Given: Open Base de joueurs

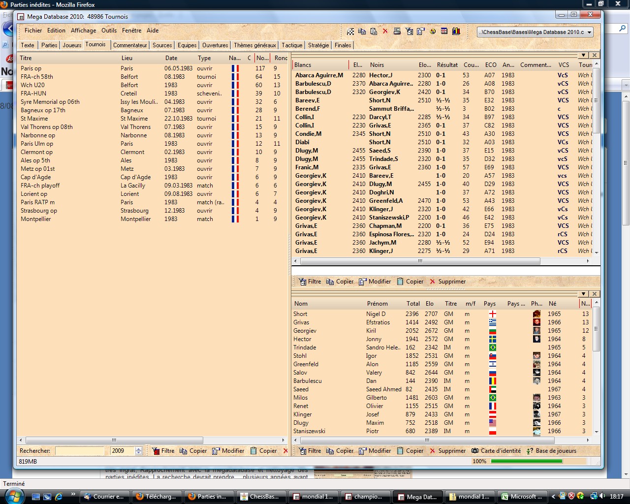Looking at the screenshot, I should [551, 451].
